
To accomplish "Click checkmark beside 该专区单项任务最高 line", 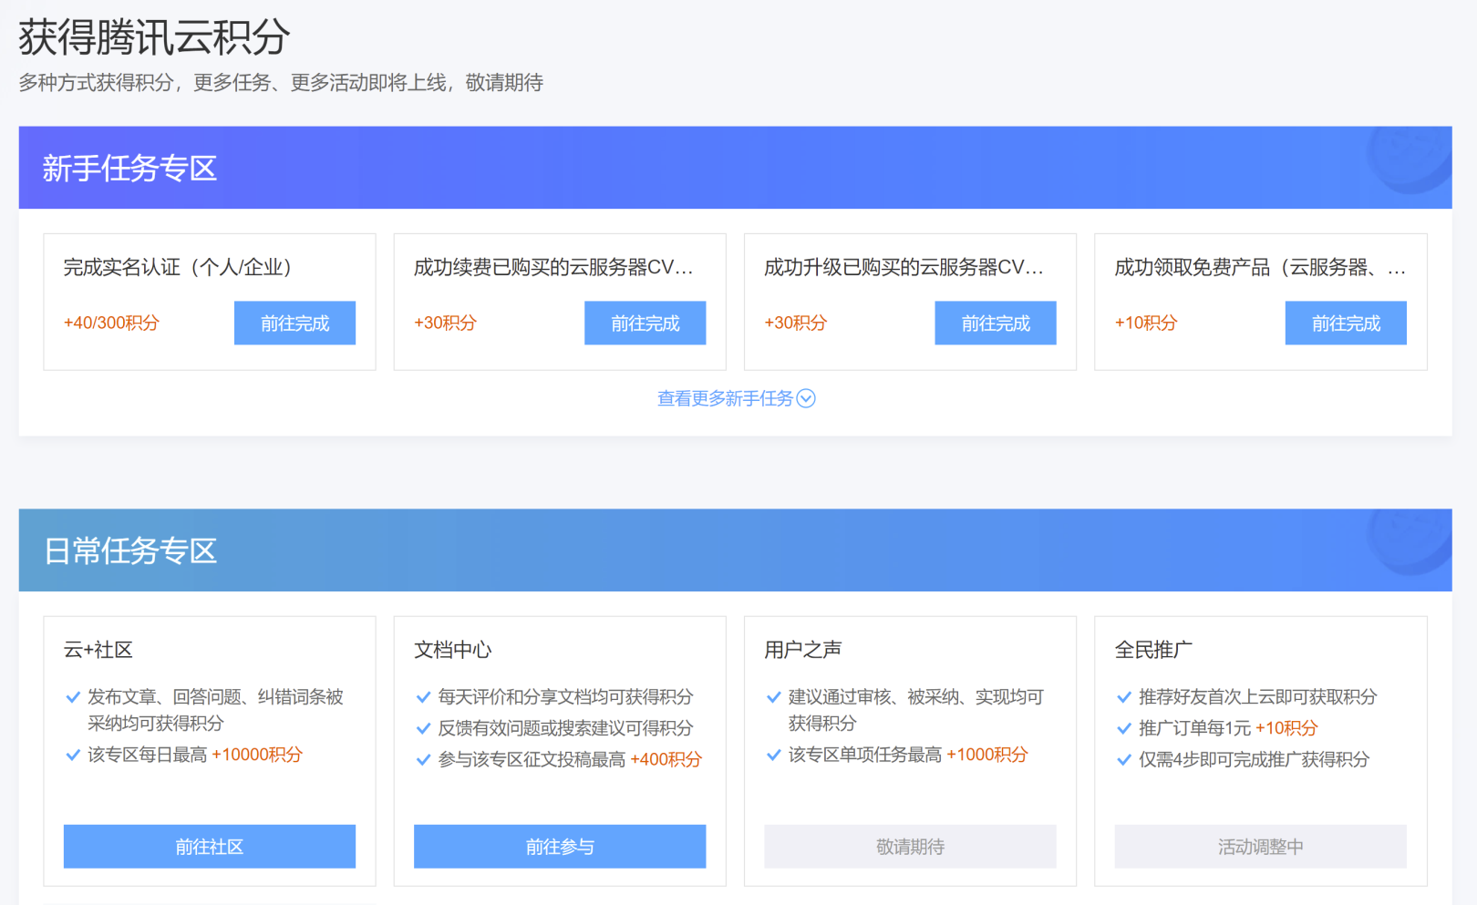I will click(x=773, y=755).
